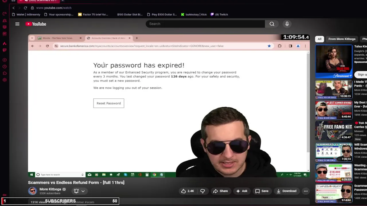The width and height of the screenshot is (367, 206).
Task: Start voice search with microphone icon
Action: pos(287,24)
